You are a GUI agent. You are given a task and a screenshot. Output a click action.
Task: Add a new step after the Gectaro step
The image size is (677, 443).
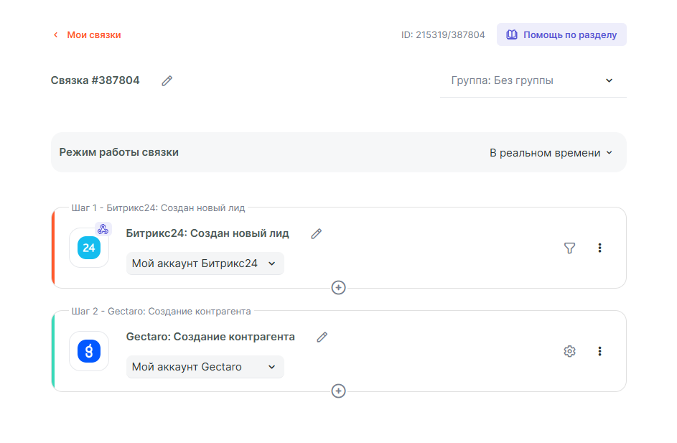(338, 391)
